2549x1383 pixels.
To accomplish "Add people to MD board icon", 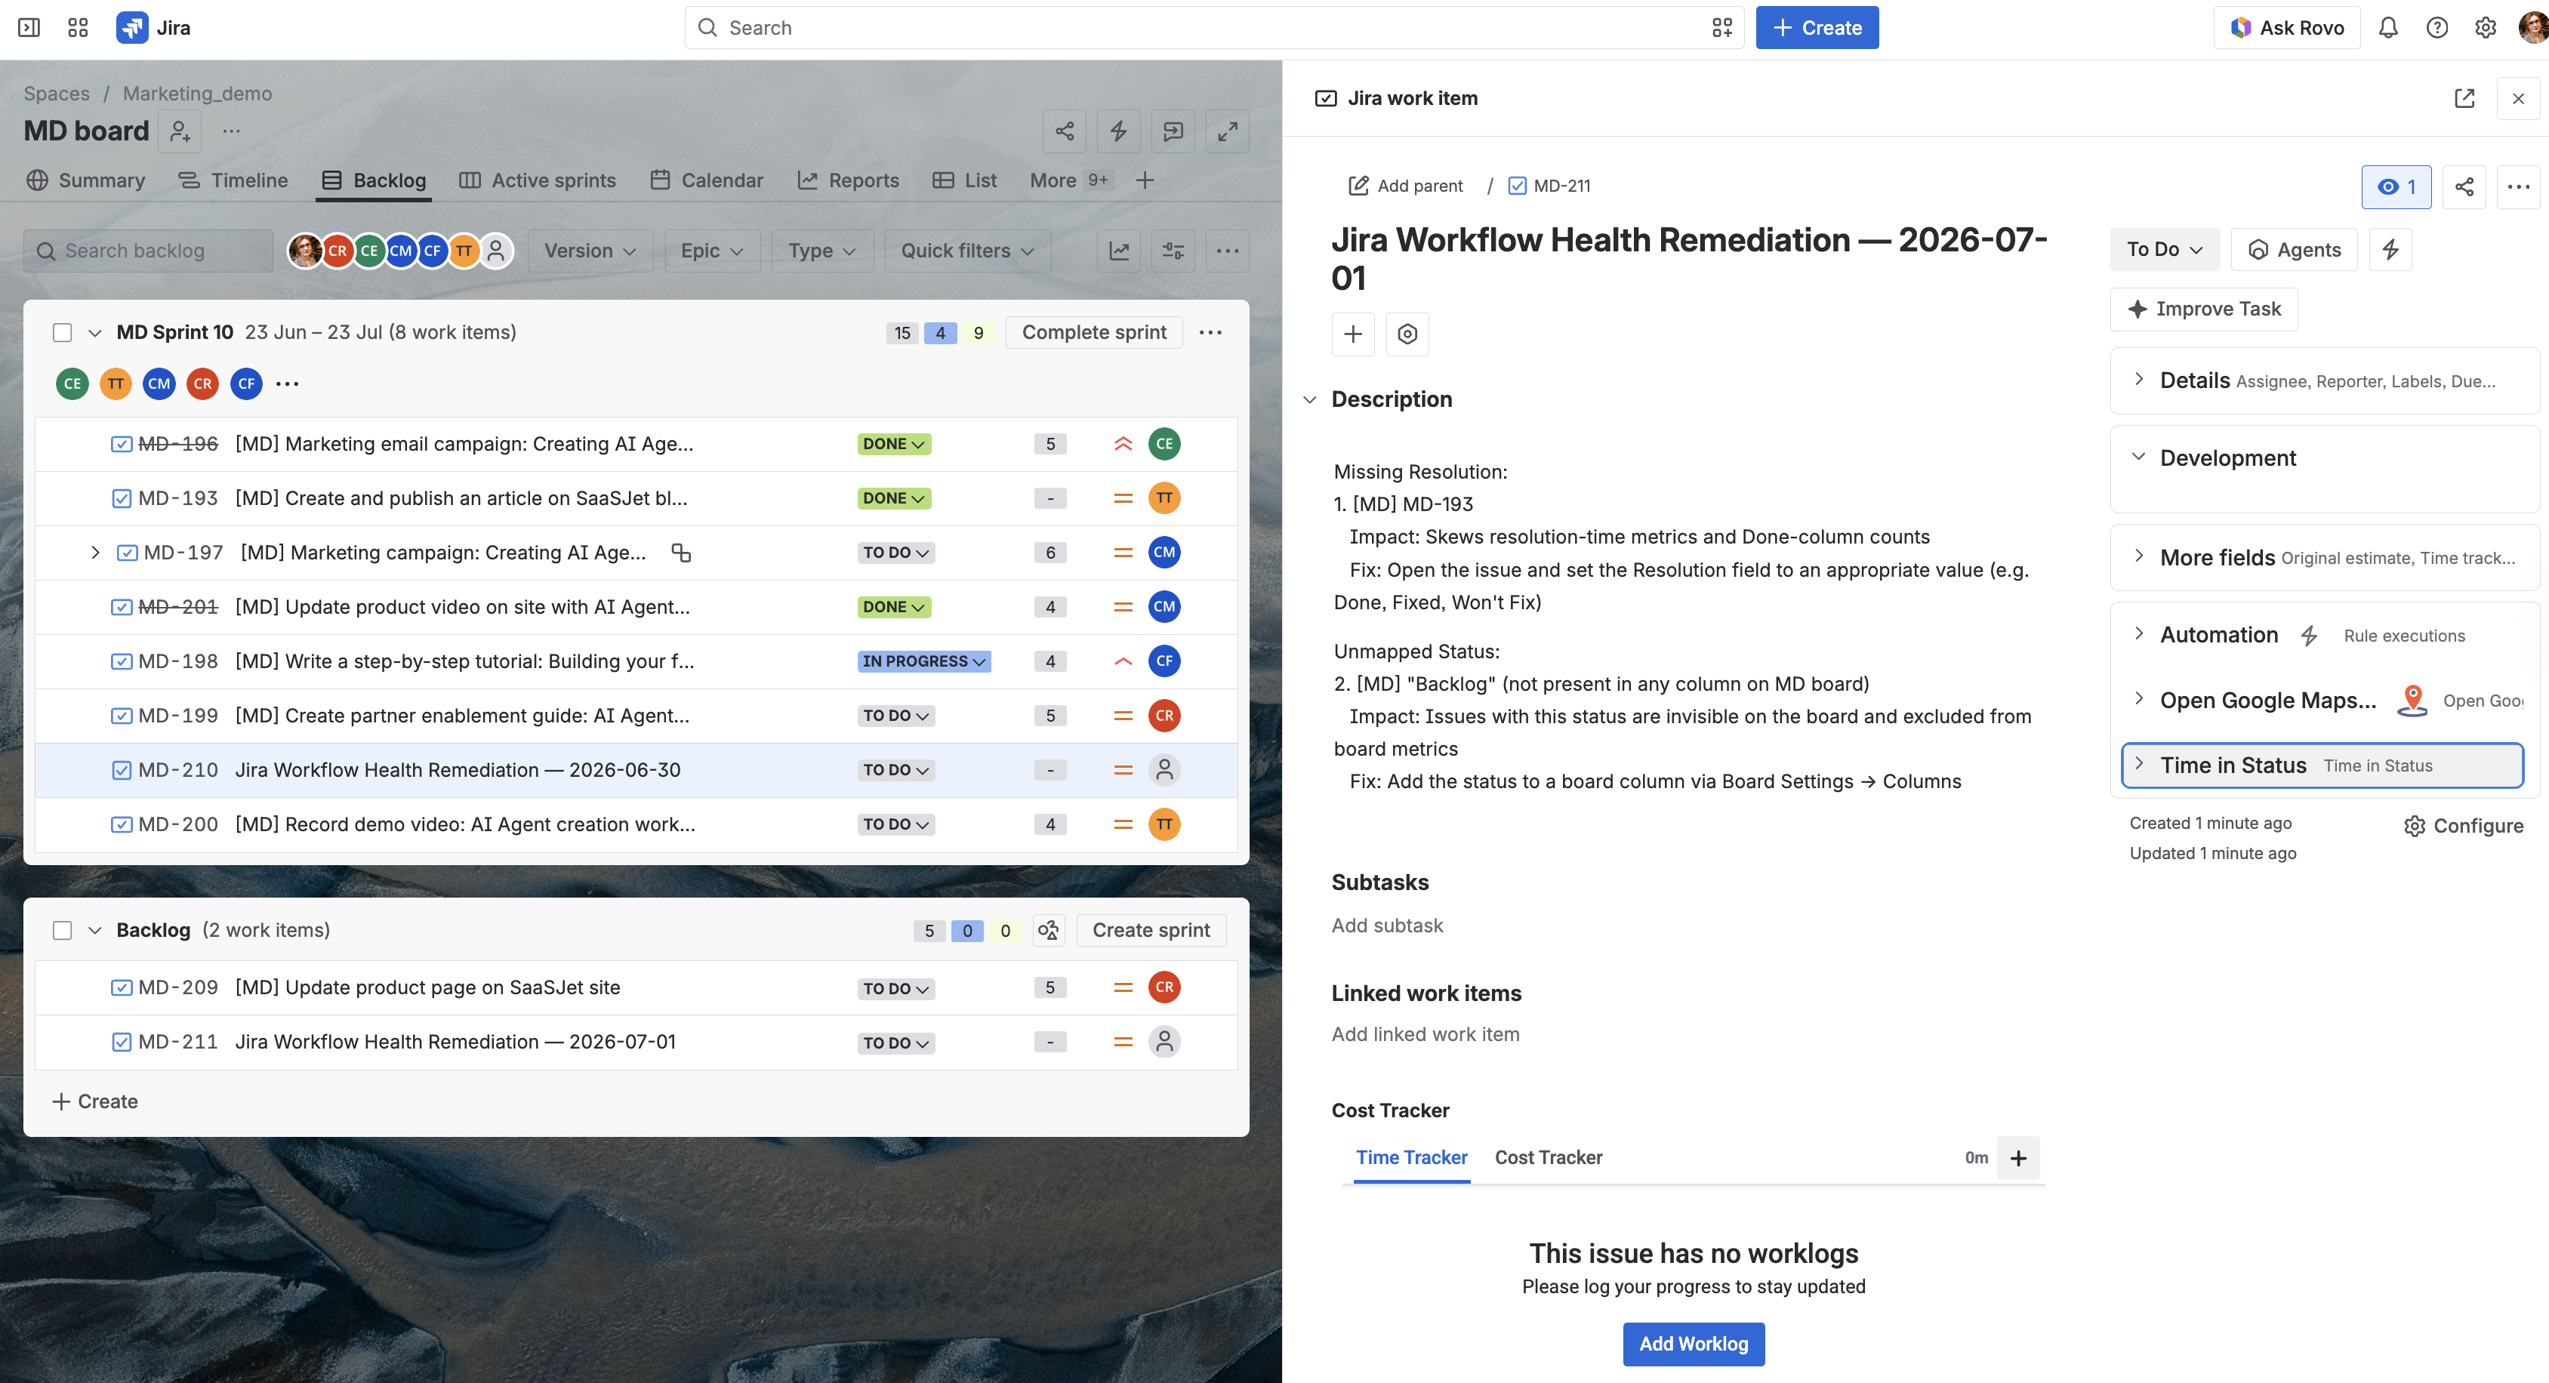I will tap(180, 131).
